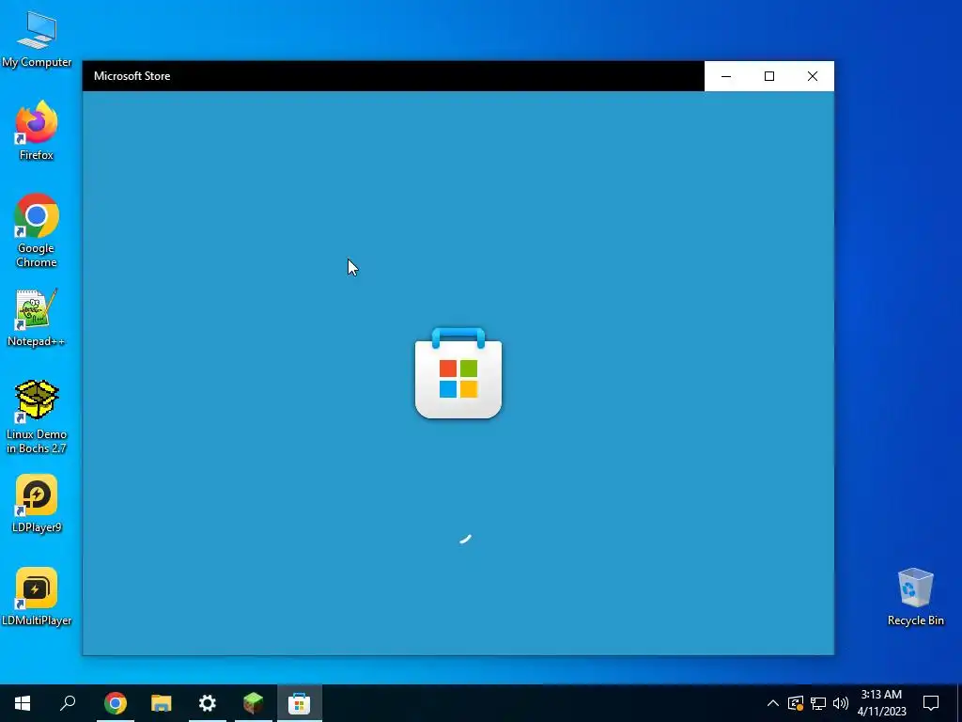Select the Recycle Bin desktop icon

pos(915,597)
